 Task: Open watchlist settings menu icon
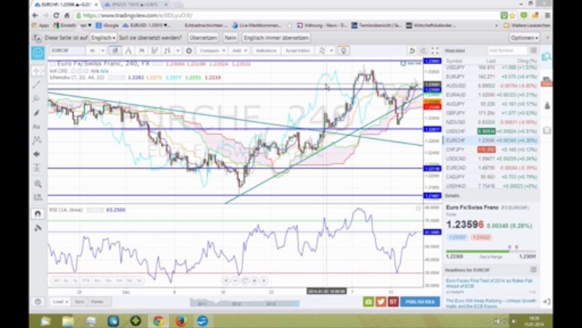533,51
